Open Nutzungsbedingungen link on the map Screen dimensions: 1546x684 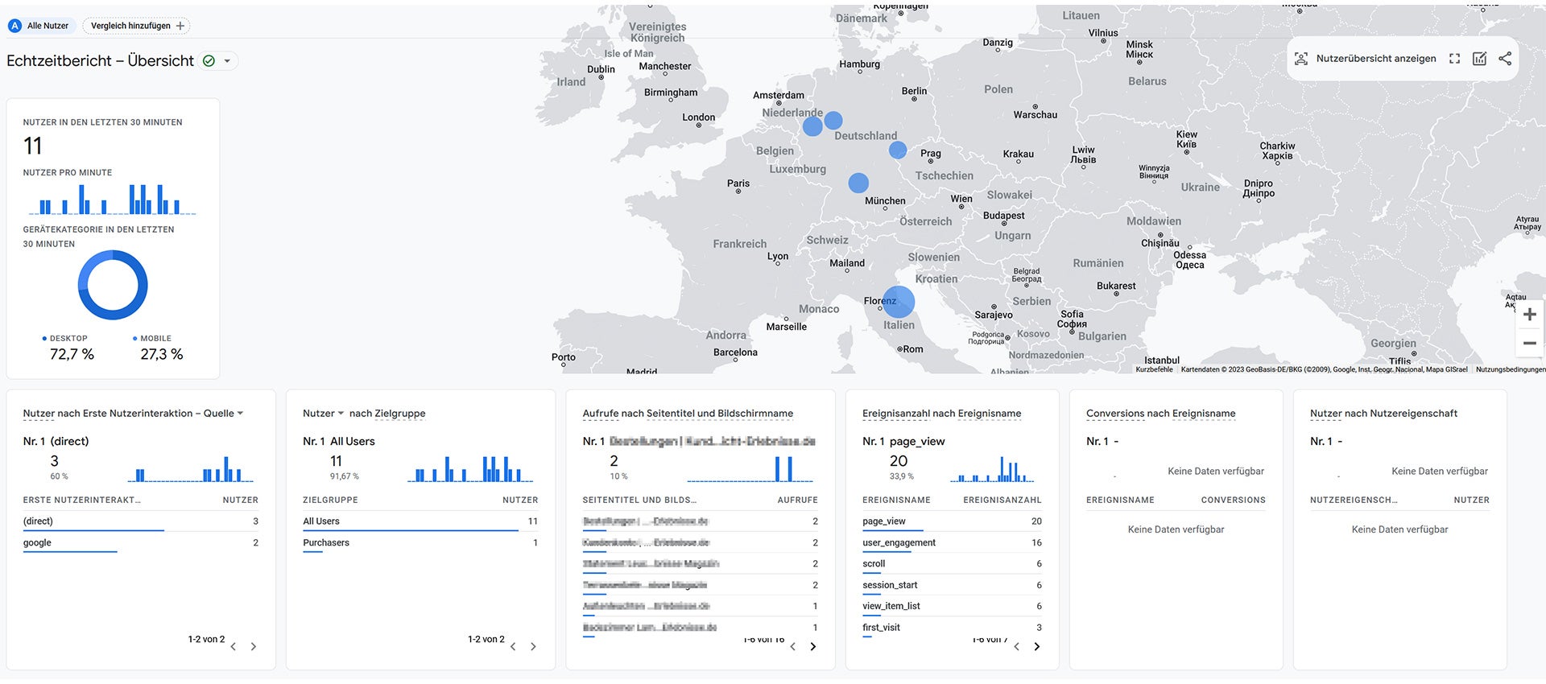pos(1511,369)
